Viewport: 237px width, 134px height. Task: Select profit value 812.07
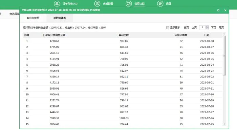click(x=124, y=71)
